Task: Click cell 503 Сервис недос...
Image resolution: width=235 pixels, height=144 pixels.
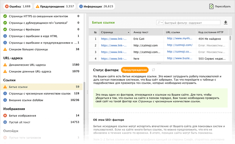Action: (x=212, y=59)
